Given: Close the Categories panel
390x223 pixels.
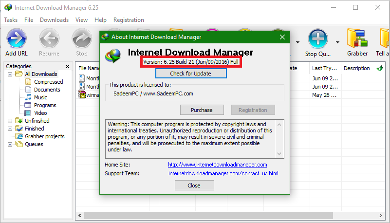Looking at the screenshot, I should 68,66.
